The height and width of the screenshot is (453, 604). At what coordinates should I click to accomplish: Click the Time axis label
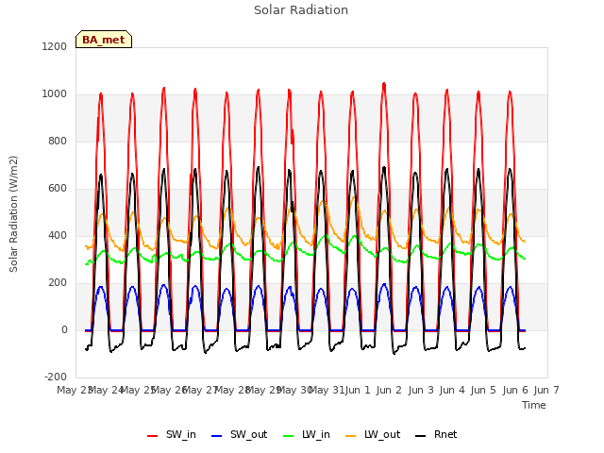533,405
